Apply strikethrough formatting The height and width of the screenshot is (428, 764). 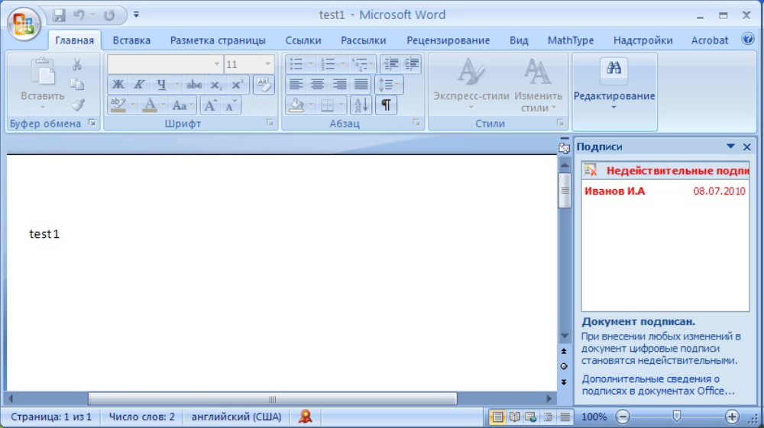[194, 85]
